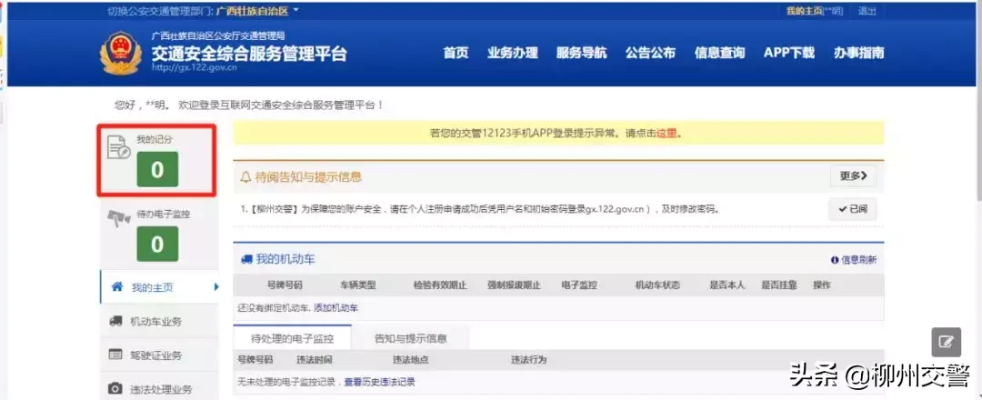Open the 广西壮族自治区 department dropdown

pos(257,11)
